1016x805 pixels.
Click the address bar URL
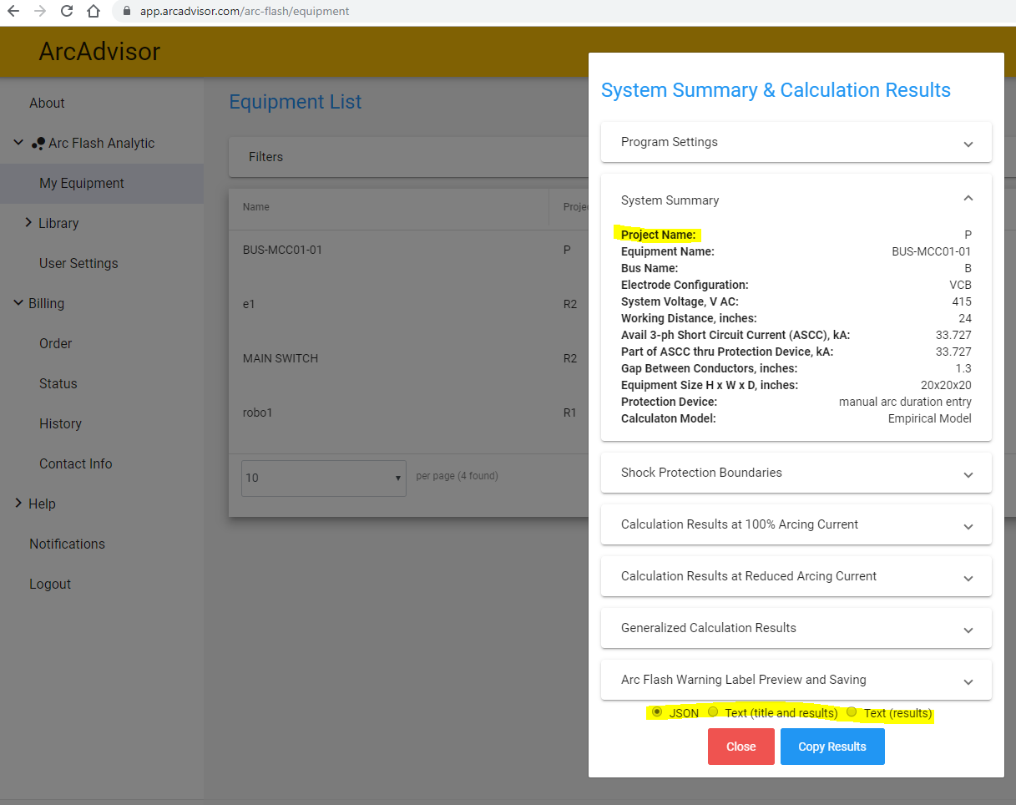pyautogui.click(x=244, y=12)
